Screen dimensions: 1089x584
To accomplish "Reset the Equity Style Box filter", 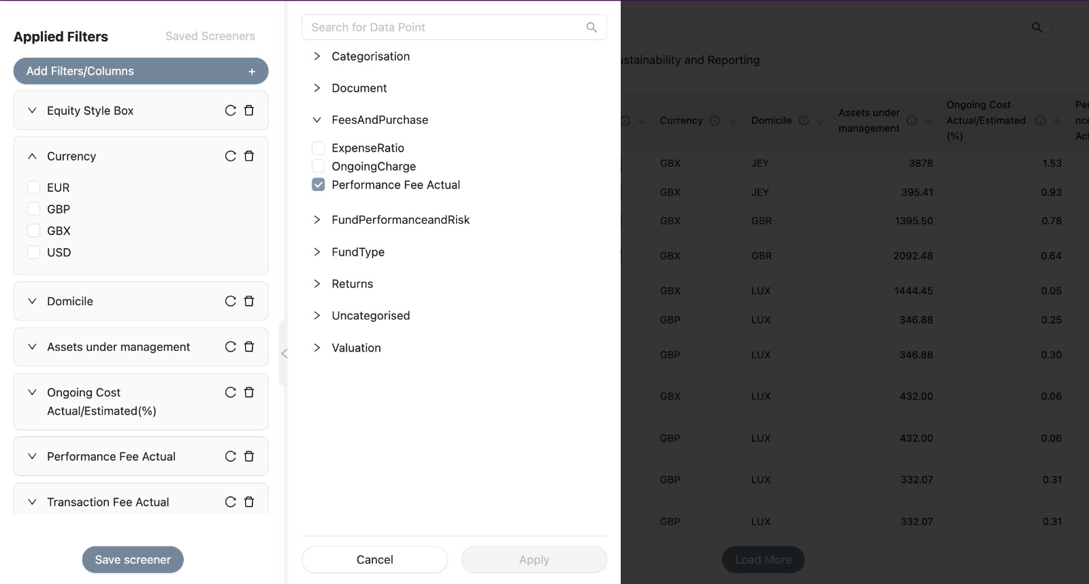I will click(231, 110).
